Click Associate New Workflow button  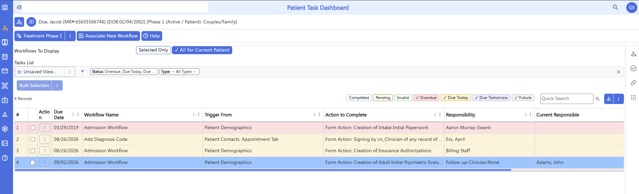click(108, 36)
